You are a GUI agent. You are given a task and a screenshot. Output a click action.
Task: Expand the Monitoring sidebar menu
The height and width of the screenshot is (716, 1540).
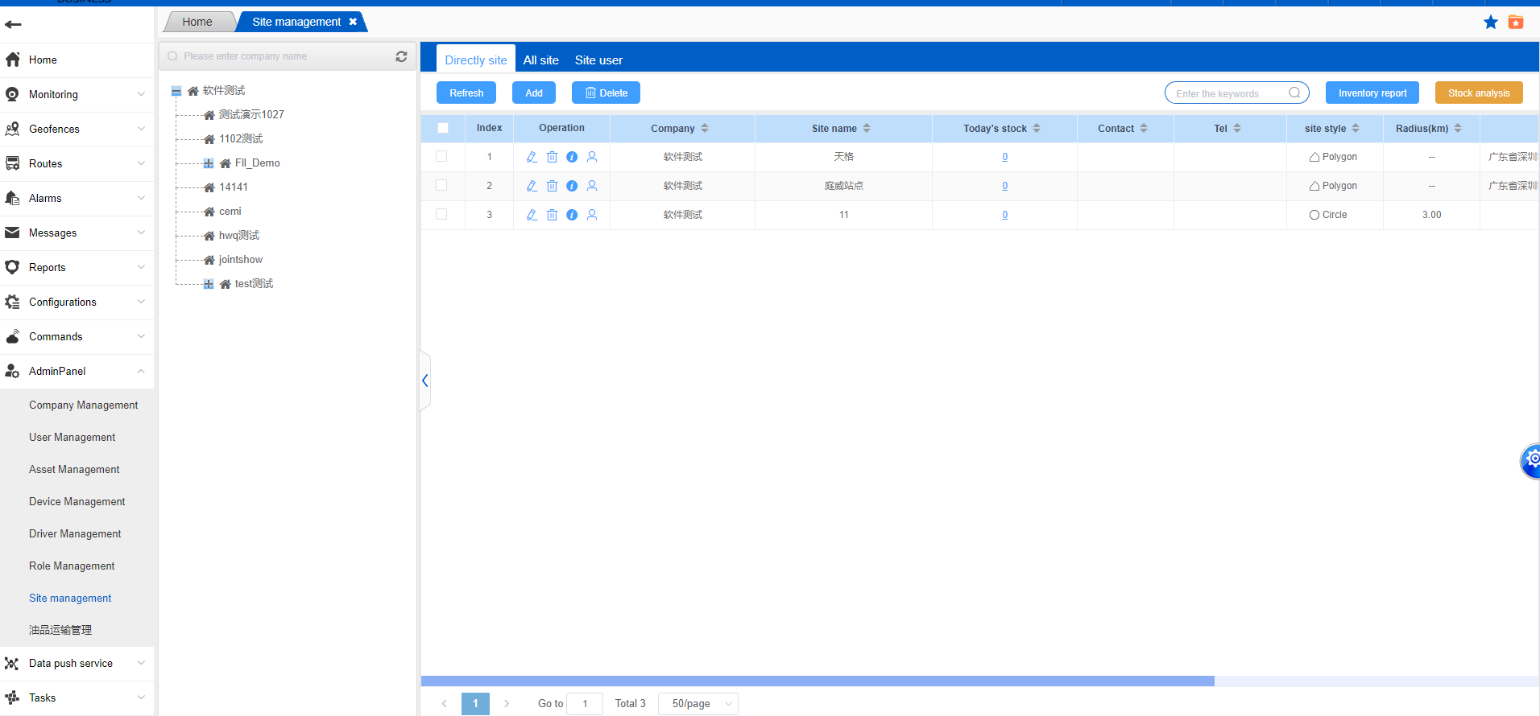tap(77, 95)
